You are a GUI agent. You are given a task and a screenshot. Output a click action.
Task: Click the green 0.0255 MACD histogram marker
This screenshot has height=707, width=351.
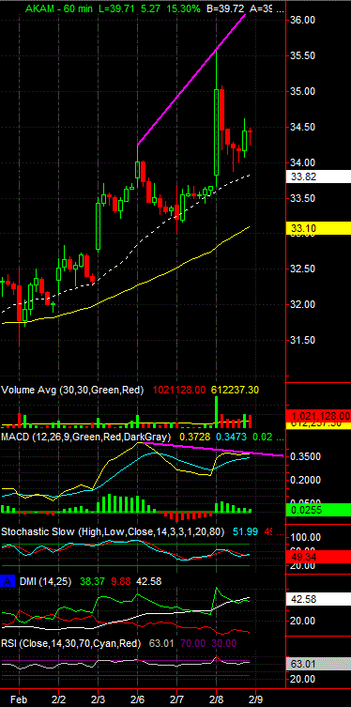point(318,510)
